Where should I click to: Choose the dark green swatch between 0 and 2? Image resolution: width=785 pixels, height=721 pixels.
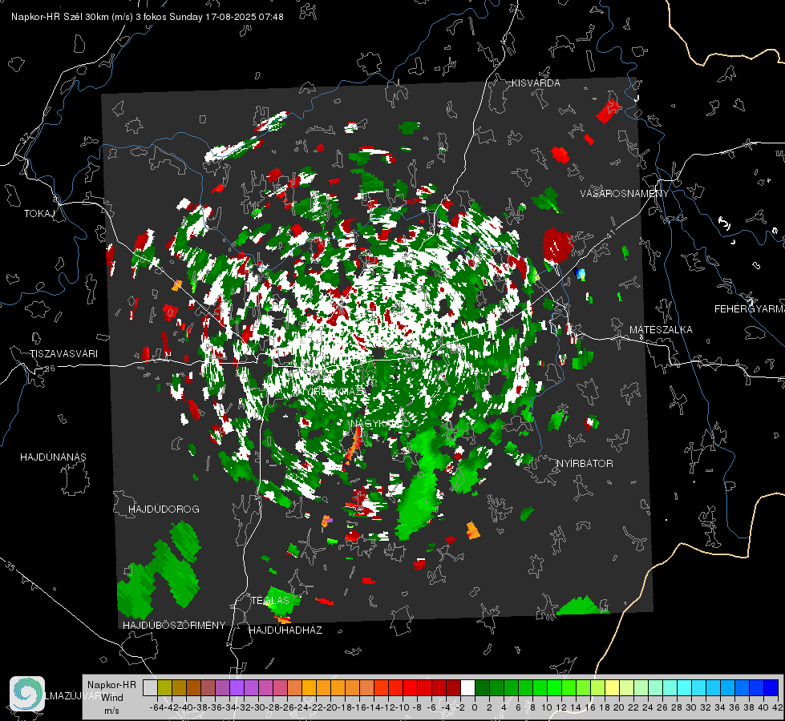pos(482,687)
